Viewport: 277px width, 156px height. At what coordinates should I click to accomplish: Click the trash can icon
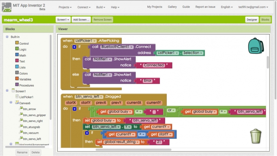click(x=256, y=136)
